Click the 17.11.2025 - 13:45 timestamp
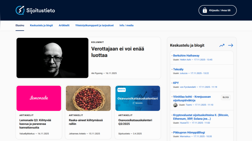The height and width of the screenshot is (141, 252). click(203, 60)
